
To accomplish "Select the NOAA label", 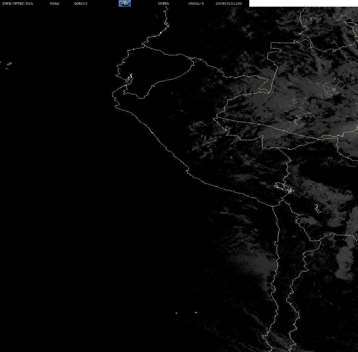I will pyautogui.click(x=54, y=3).
